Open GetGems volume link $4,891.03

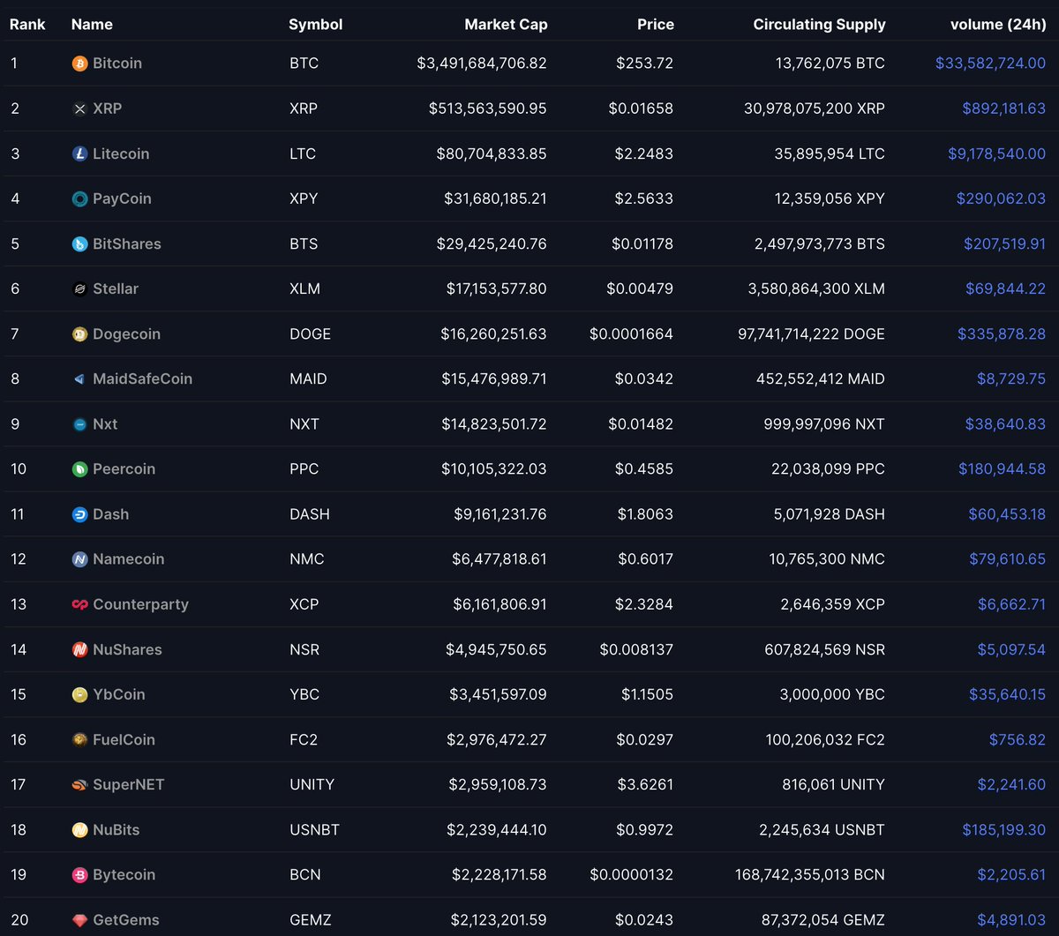click(1011, 919)
